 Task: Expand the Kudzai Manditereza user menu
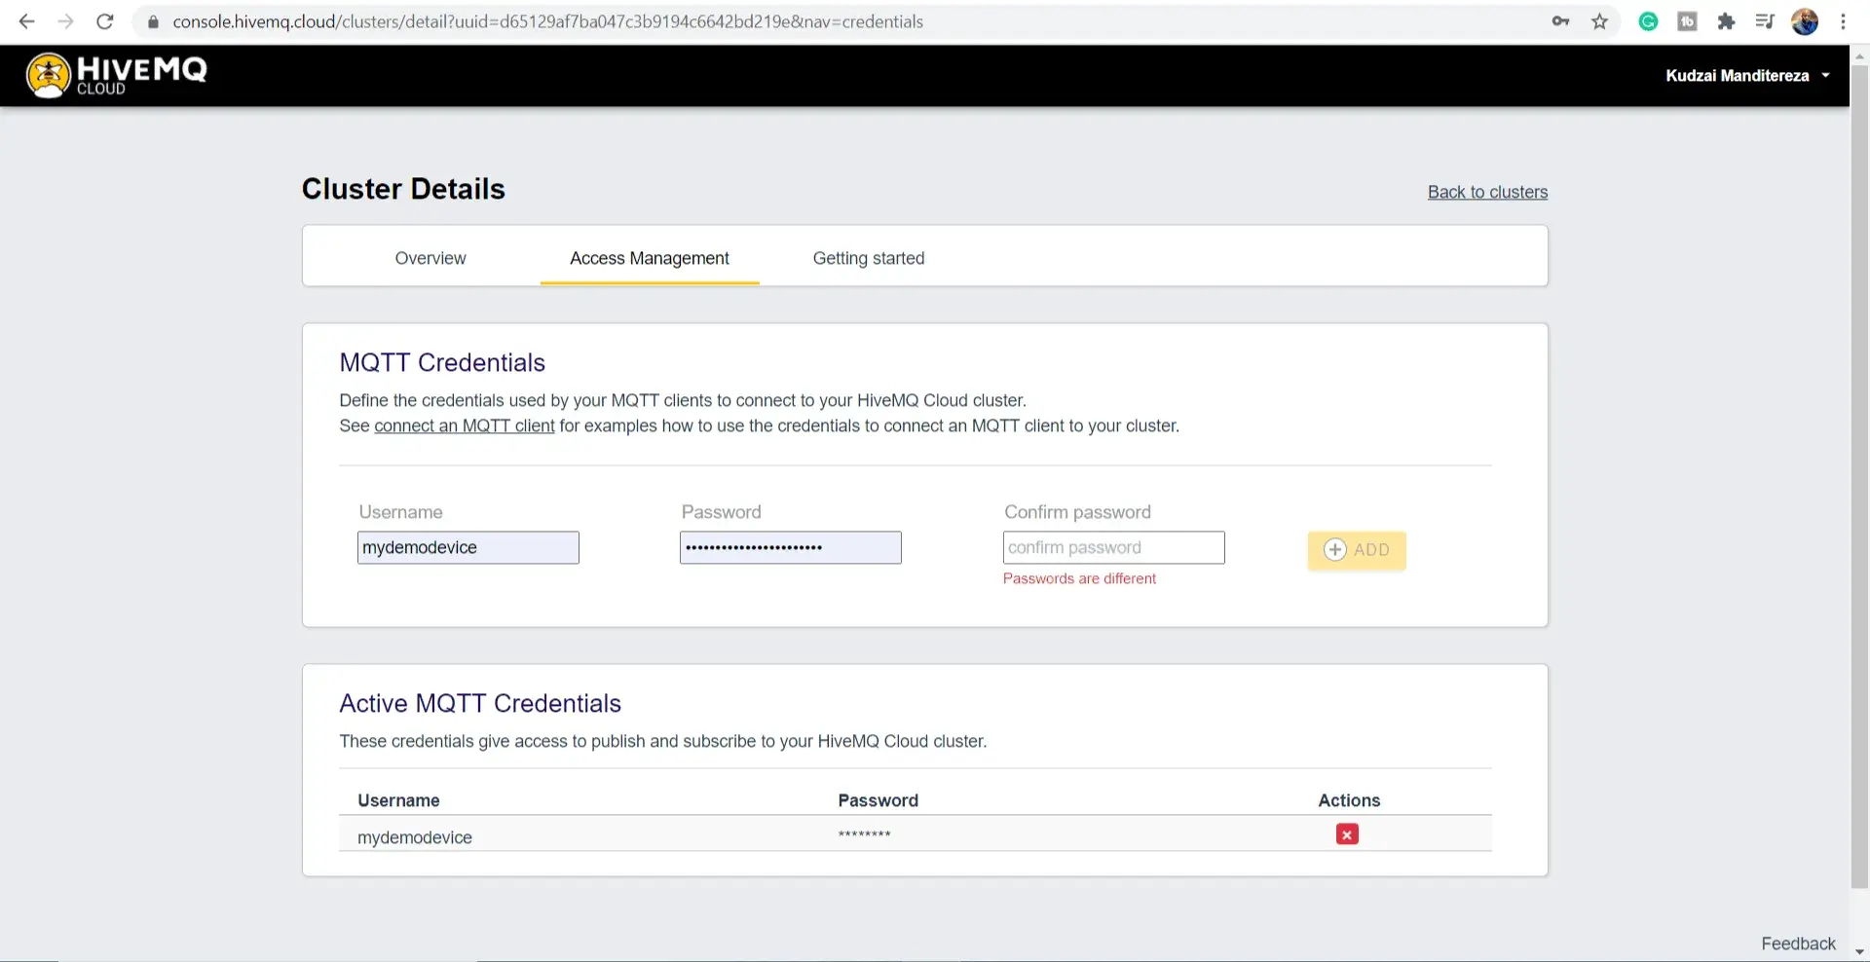[x=1747, y=76]
